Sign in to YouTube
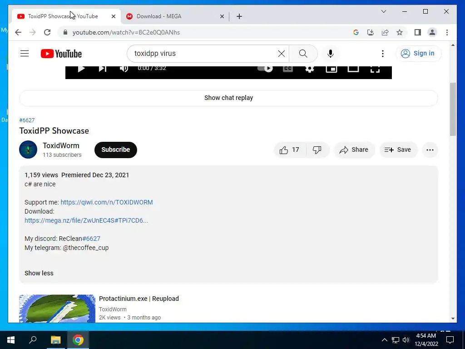This screenshot has width=465, height=349. (x=418, y=54)
